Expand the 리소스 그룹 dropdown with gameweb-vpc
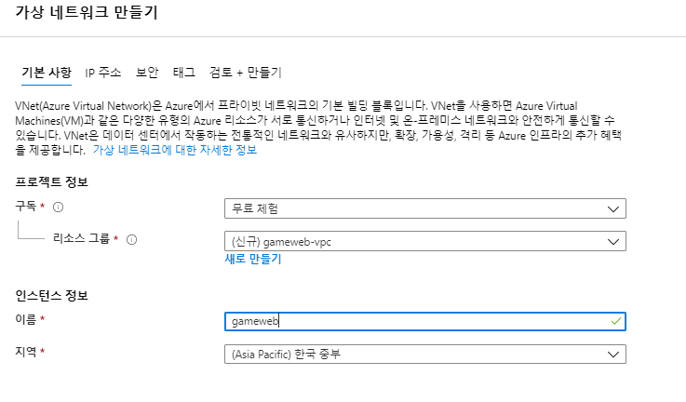Viewport: 686px width, 402px height. coord(425,241)
